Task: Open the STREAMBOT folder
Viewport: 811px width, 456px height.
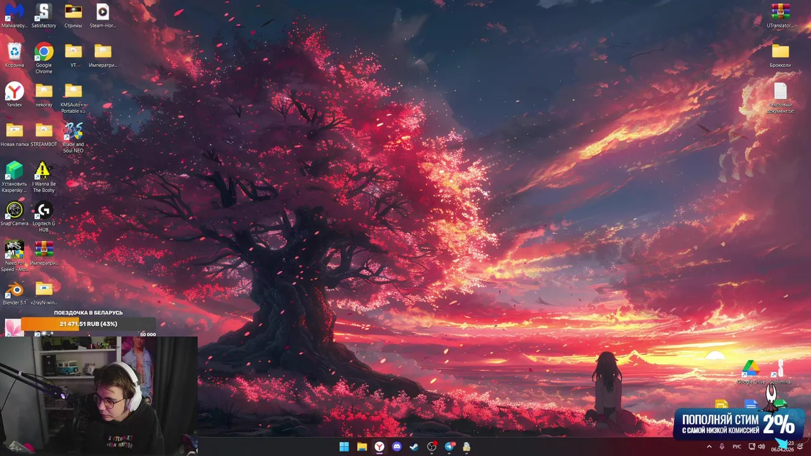Action: 44,134
